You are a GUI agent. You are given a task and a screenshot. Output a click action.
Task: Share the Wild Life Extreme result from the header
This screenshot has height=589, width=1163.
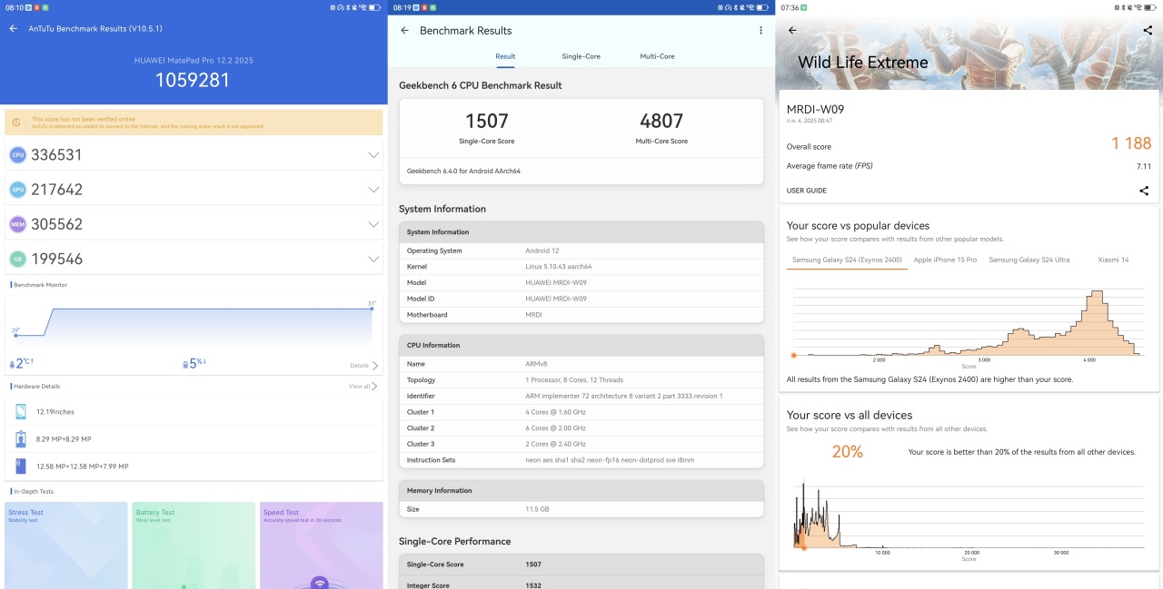tap(1148, 30)
